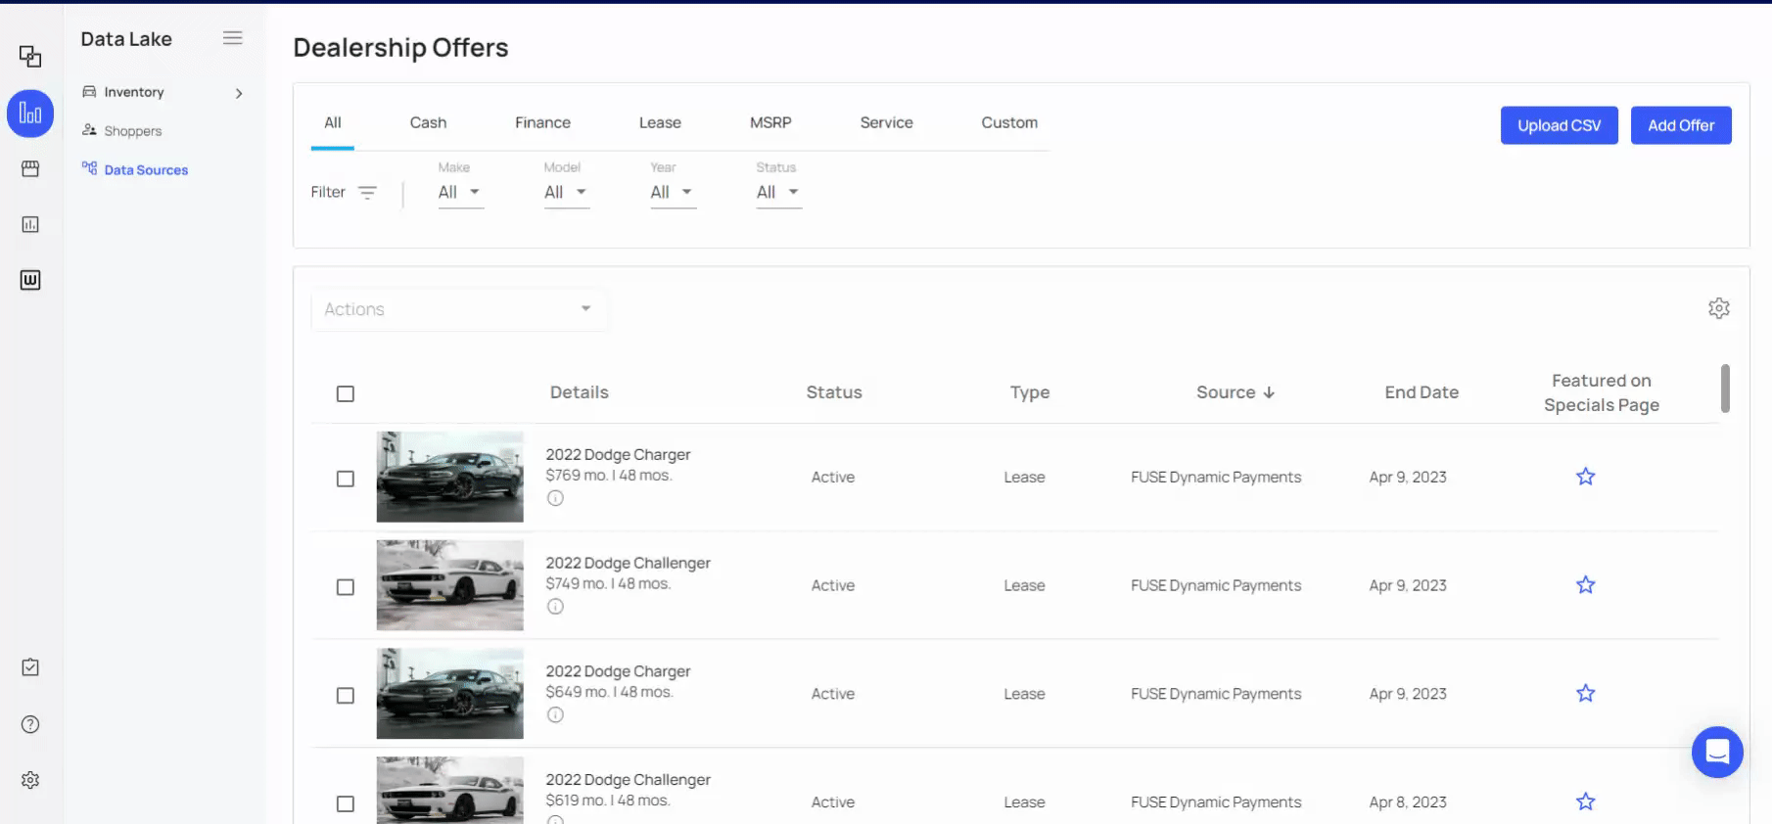Switch to the Finance tab

point(542,122)
